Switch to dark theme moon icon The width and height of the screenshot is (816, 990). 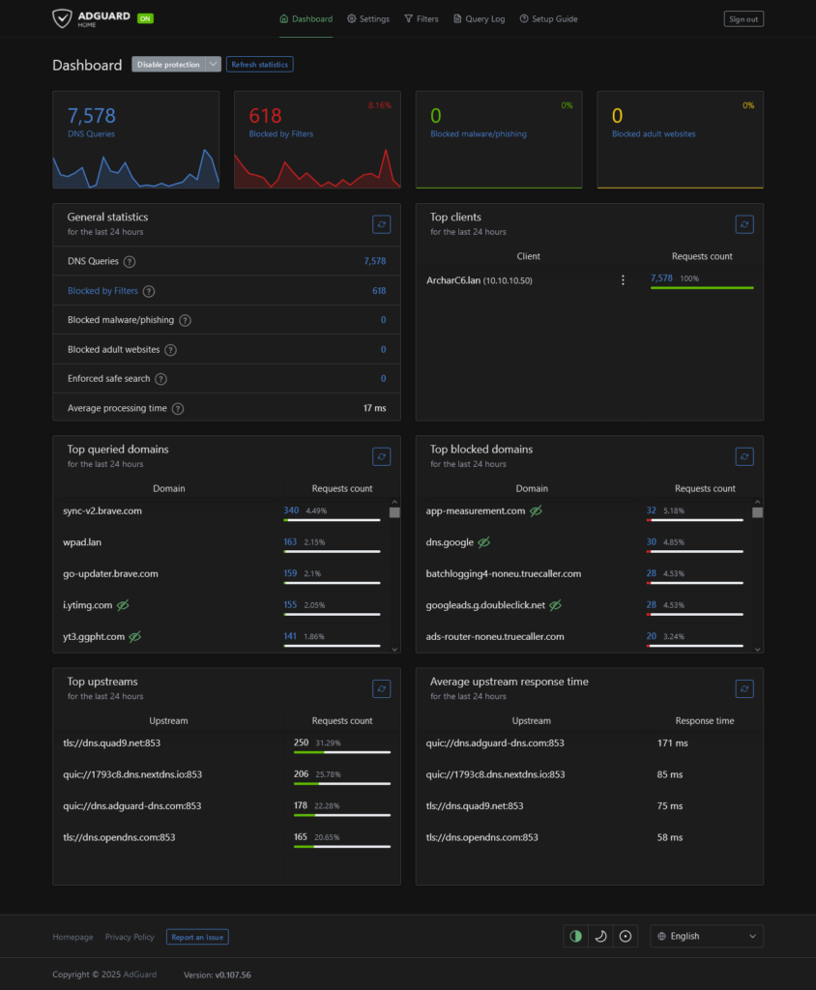tap(600, 936)
